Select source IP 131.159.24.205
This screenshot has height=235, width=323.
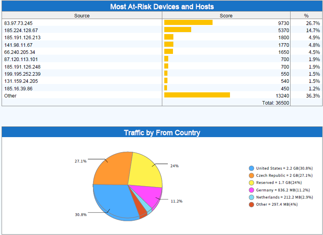click(21, 81)
